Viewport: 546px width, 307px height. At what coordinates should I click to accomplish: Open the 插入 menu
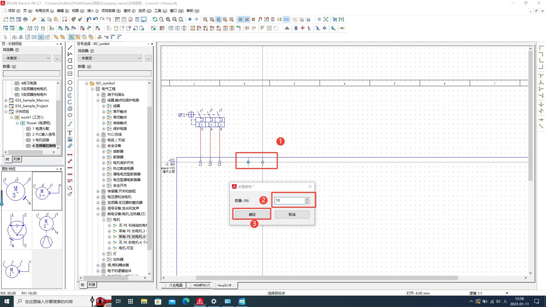tap(92, 11)
